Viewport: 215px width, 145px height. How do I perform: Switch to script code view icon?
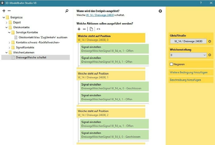[98, 29]
